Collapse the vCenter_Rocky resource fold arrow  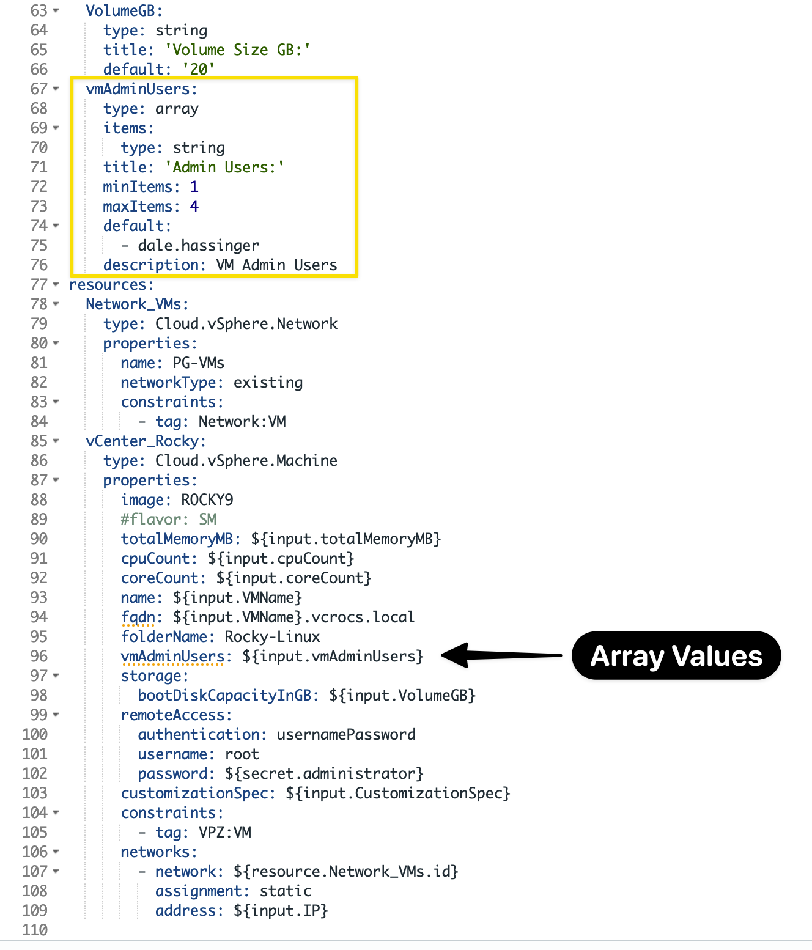[56, 441]
